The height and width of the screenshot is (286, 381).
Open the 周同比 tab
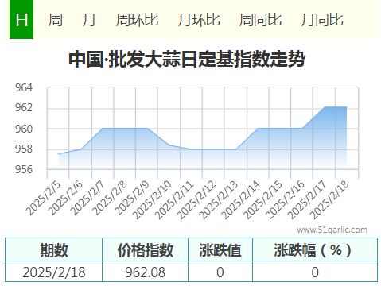click(260, 20)
